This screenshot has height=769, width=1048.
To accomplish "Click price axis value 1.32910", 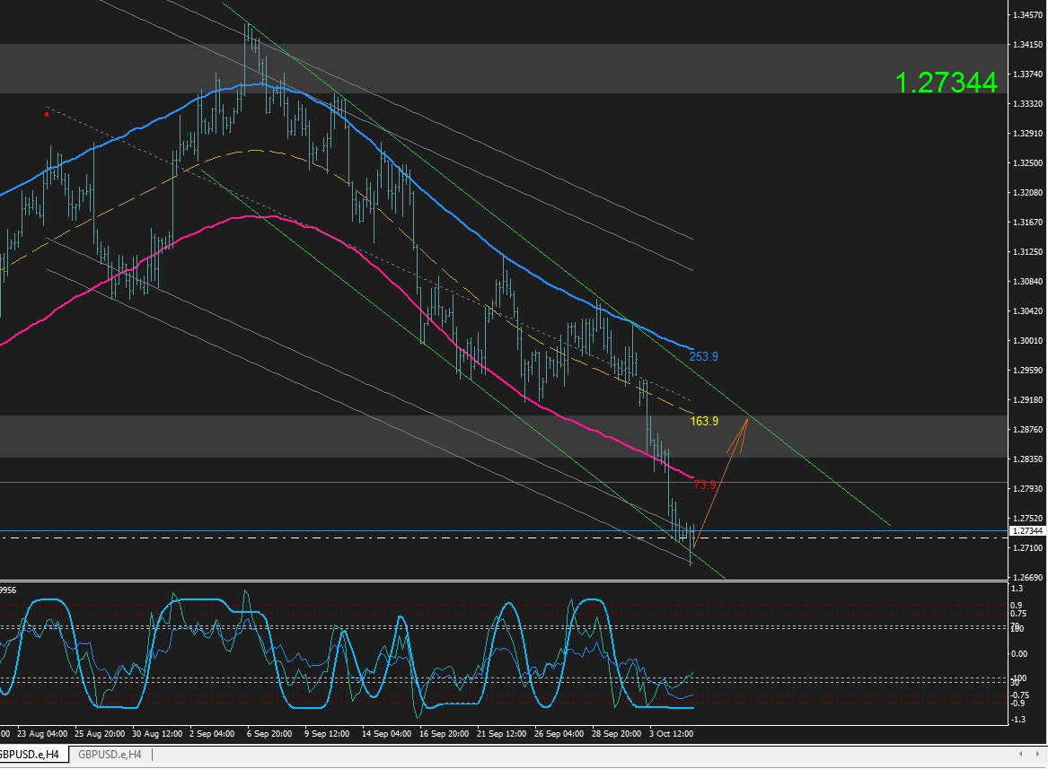I will 1028,134.
